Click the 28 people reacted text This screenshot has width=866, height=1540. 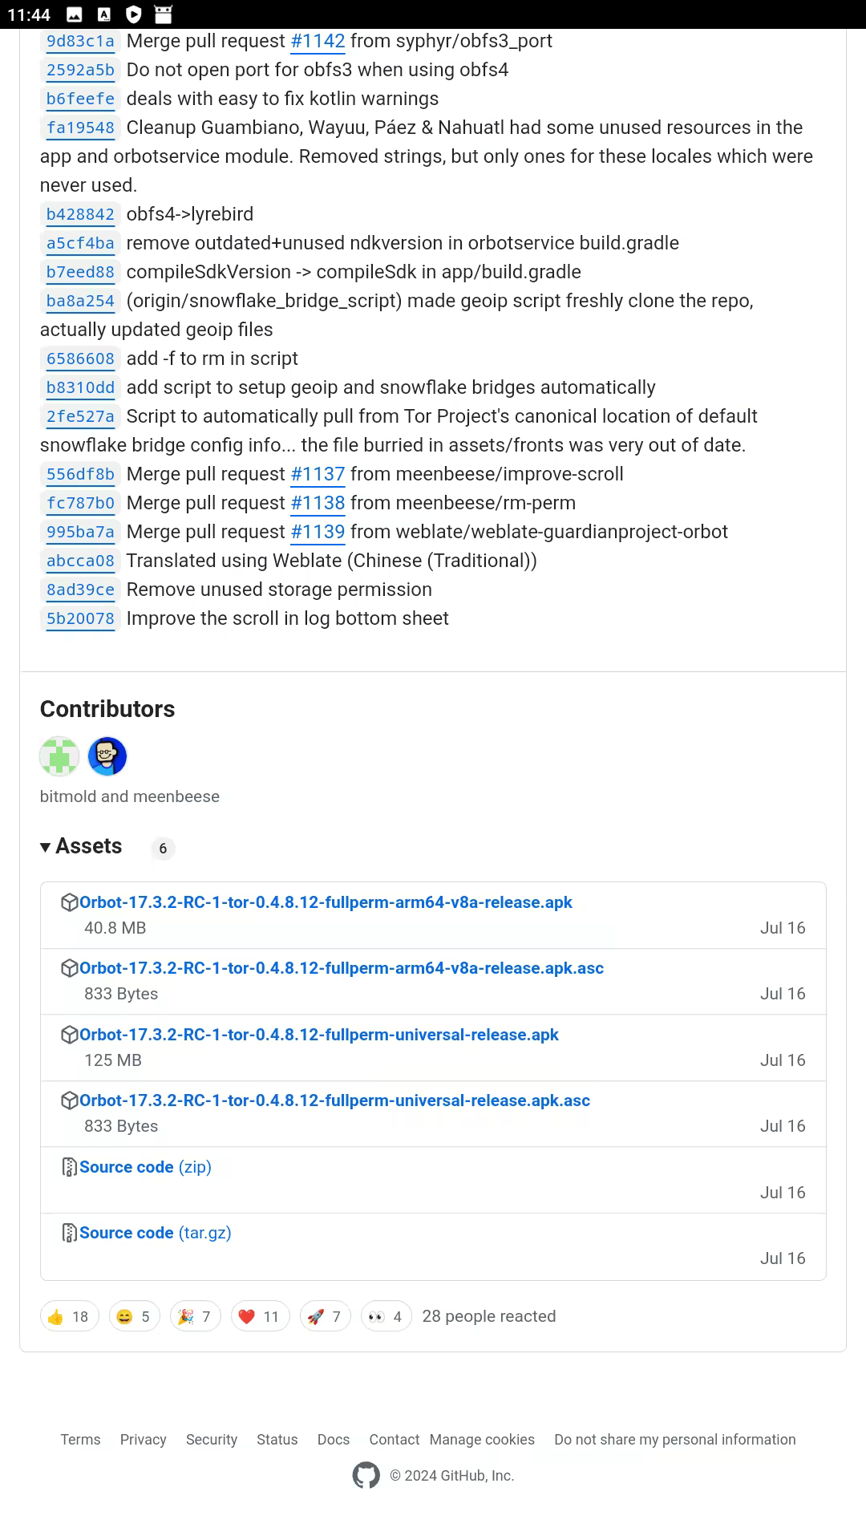(489, 1315)
